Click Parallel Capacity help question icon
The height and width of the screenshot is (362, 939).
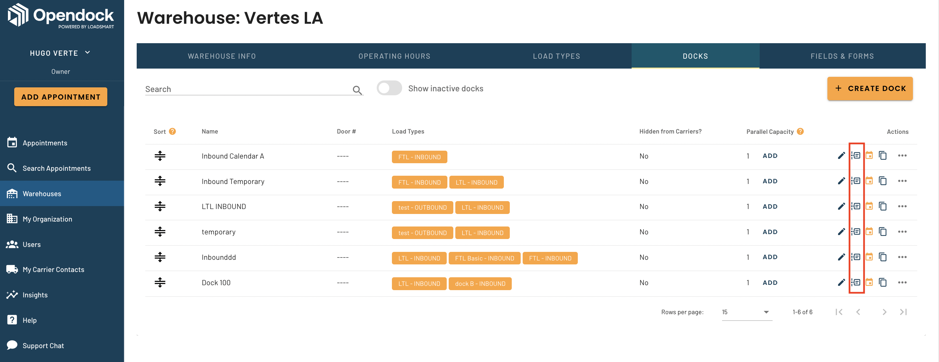click(x=800, y=131)
